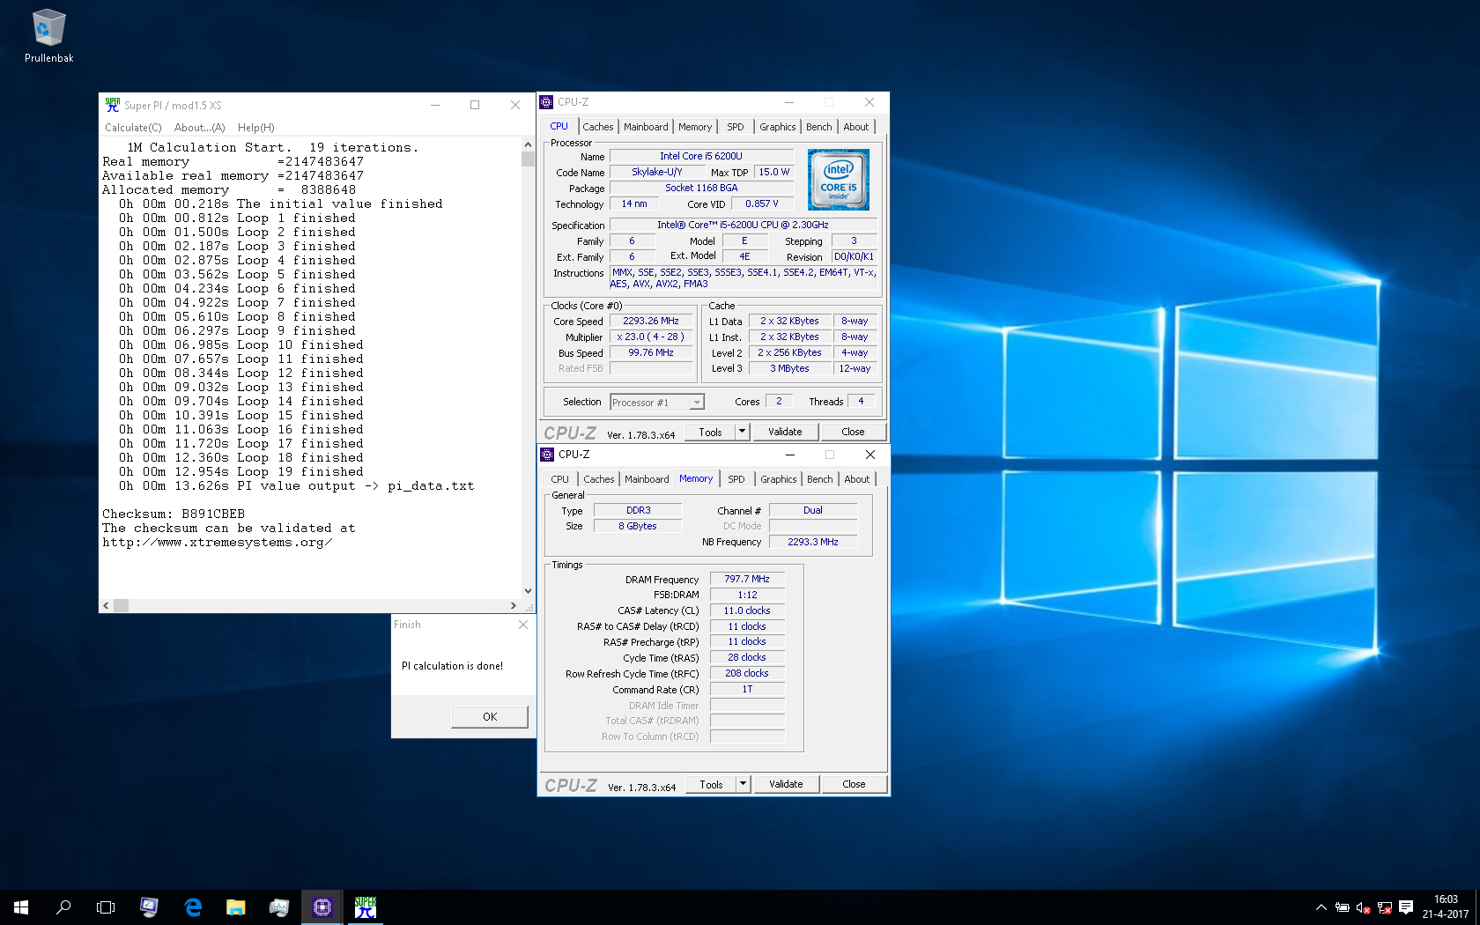
Task: Select the CPU-Z taskbar icon
Action: pos(322,907)
